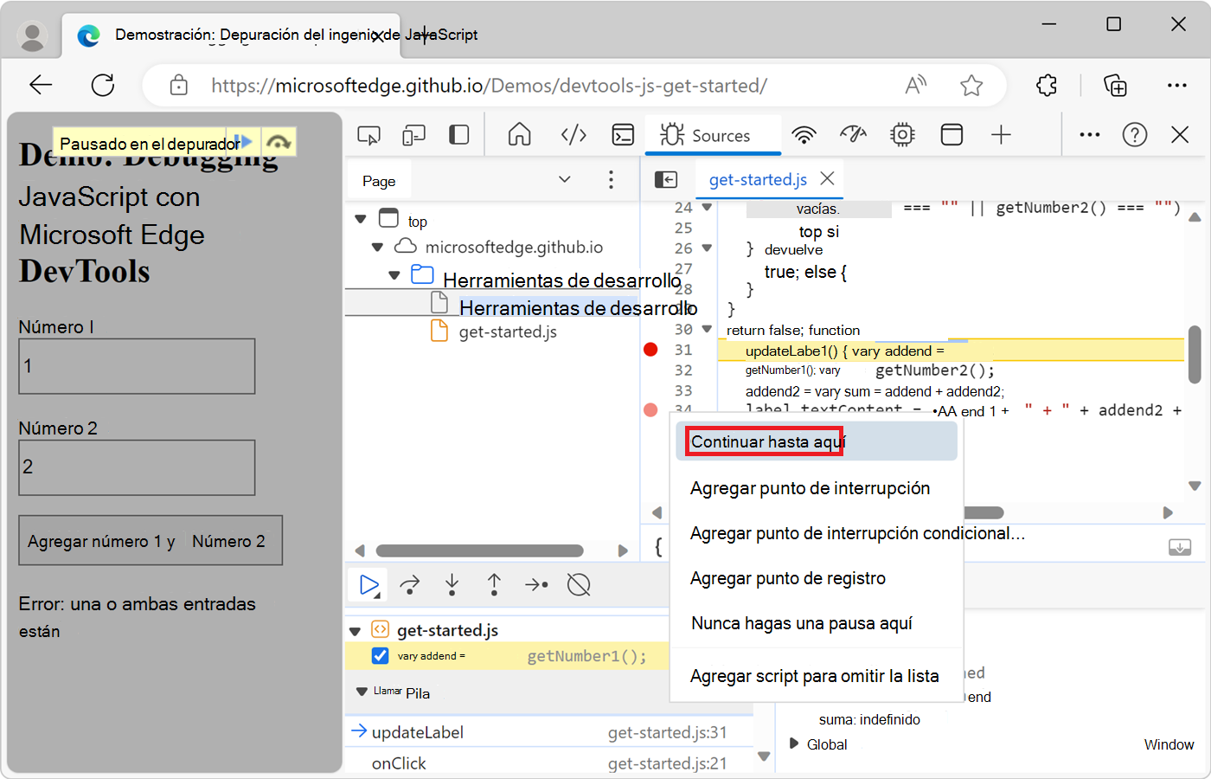
Task: Click the Step into function arrow
Action: click(452, 585)
